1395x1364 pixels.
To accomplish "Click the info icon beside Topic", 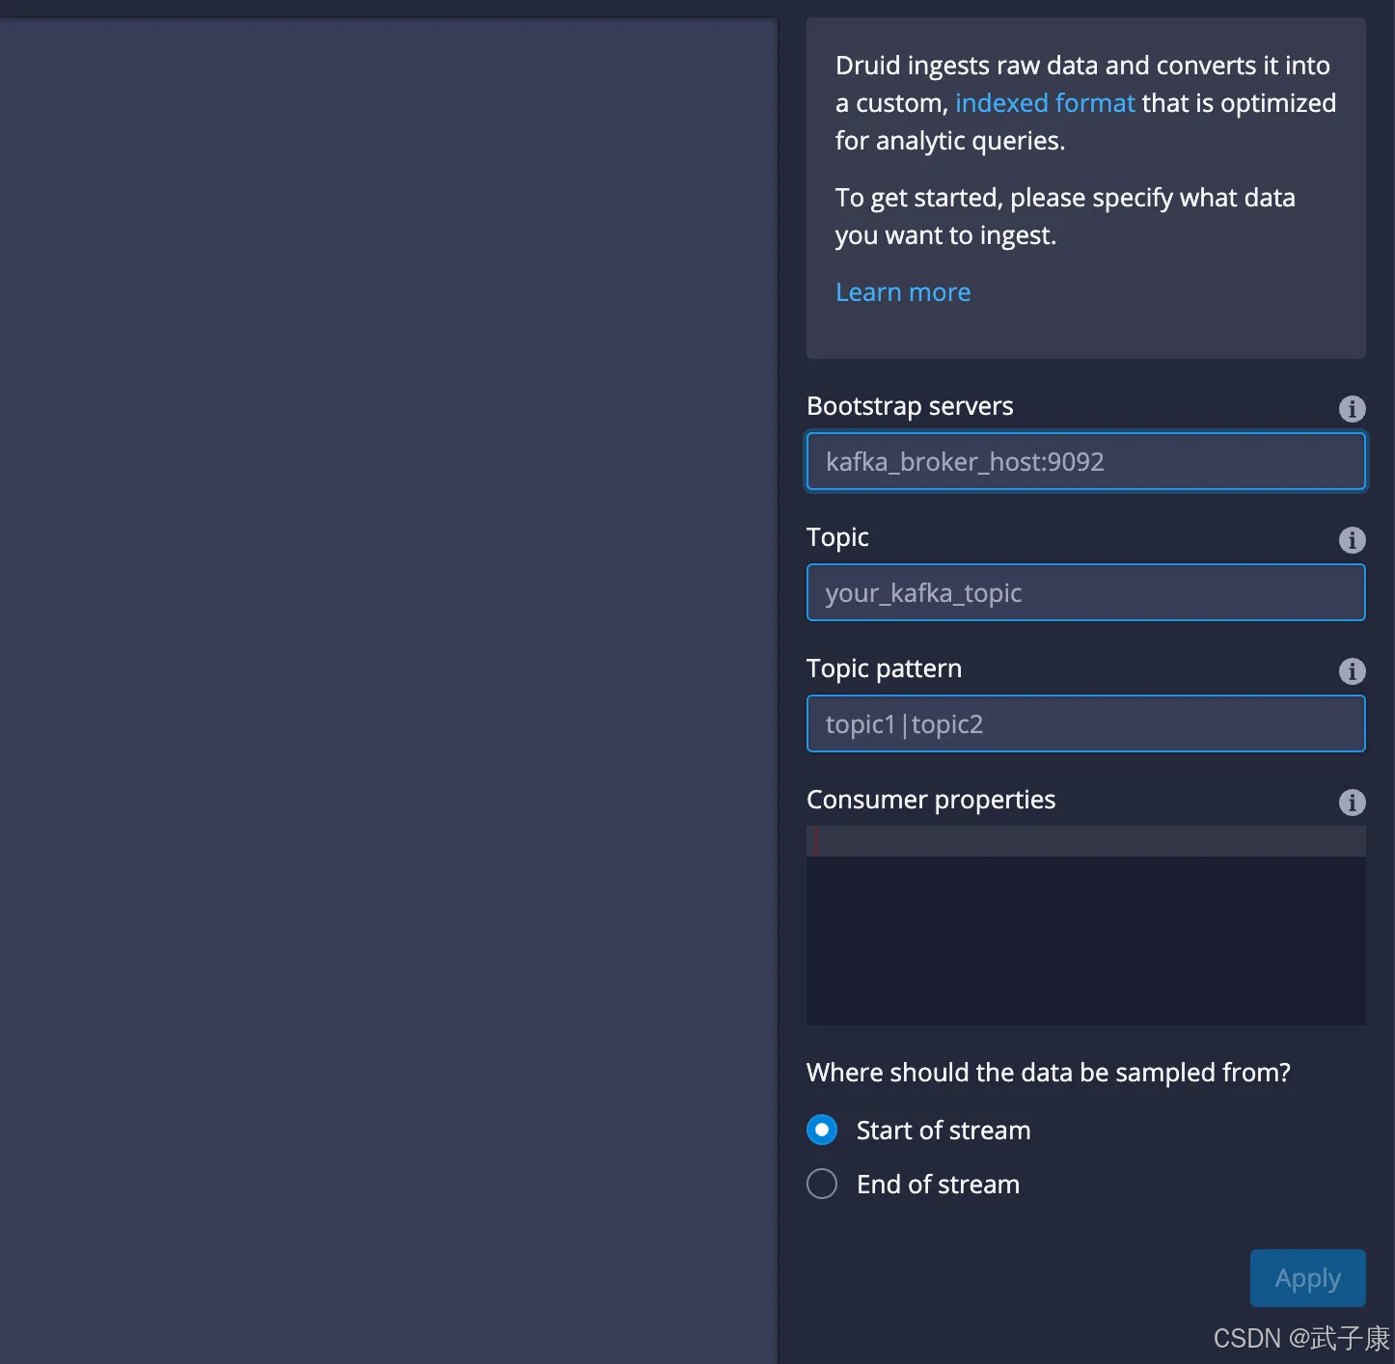I will tap(1352, 540).
